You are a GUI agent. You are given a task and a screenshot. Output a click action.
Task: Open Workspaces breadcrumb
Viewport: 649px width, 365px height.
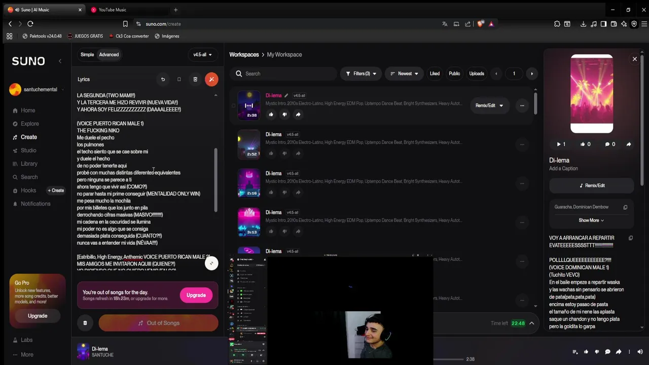tap(244, 55)
